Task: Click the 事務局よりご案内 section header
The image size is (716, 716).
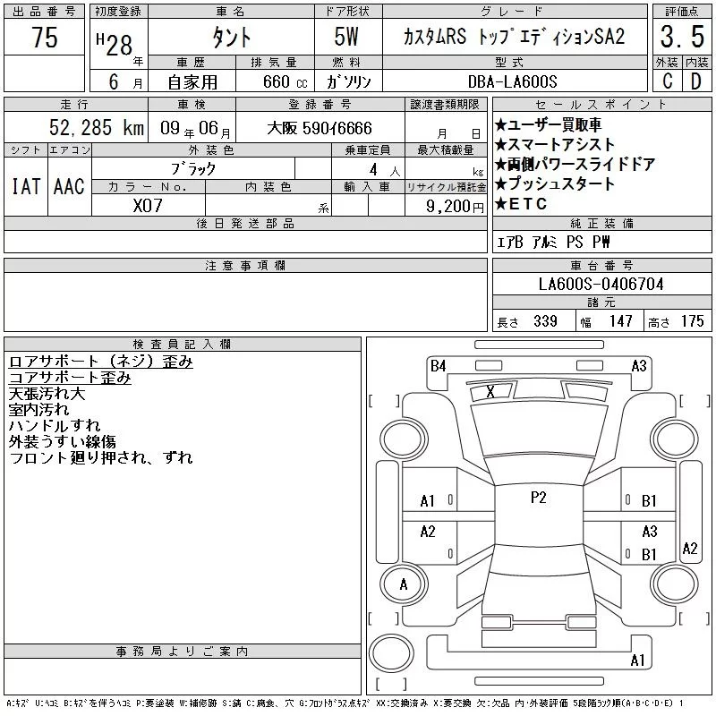Action: pos(183,652)
